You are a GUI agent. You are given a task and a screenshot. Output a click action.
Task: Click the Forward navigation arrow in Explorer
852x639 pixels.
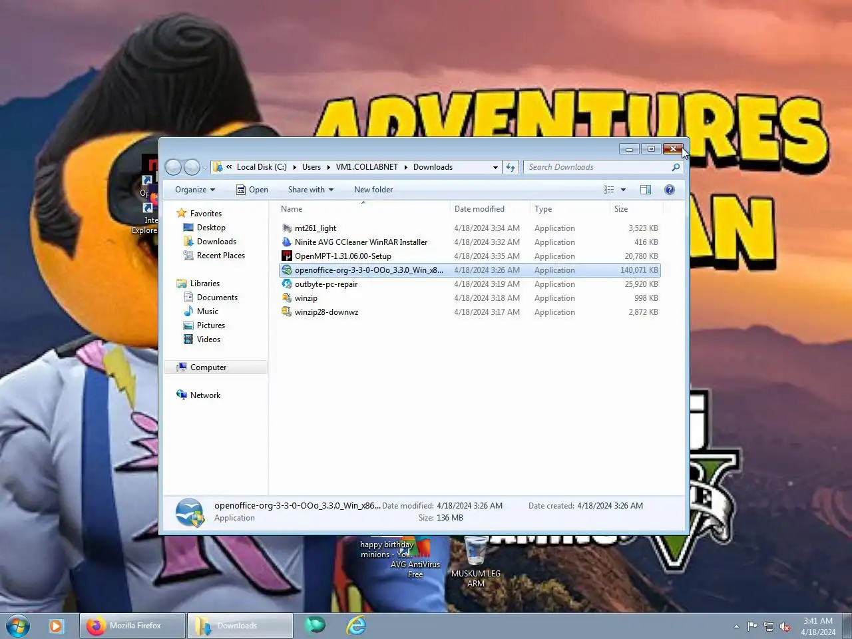(x=192, y=167)
